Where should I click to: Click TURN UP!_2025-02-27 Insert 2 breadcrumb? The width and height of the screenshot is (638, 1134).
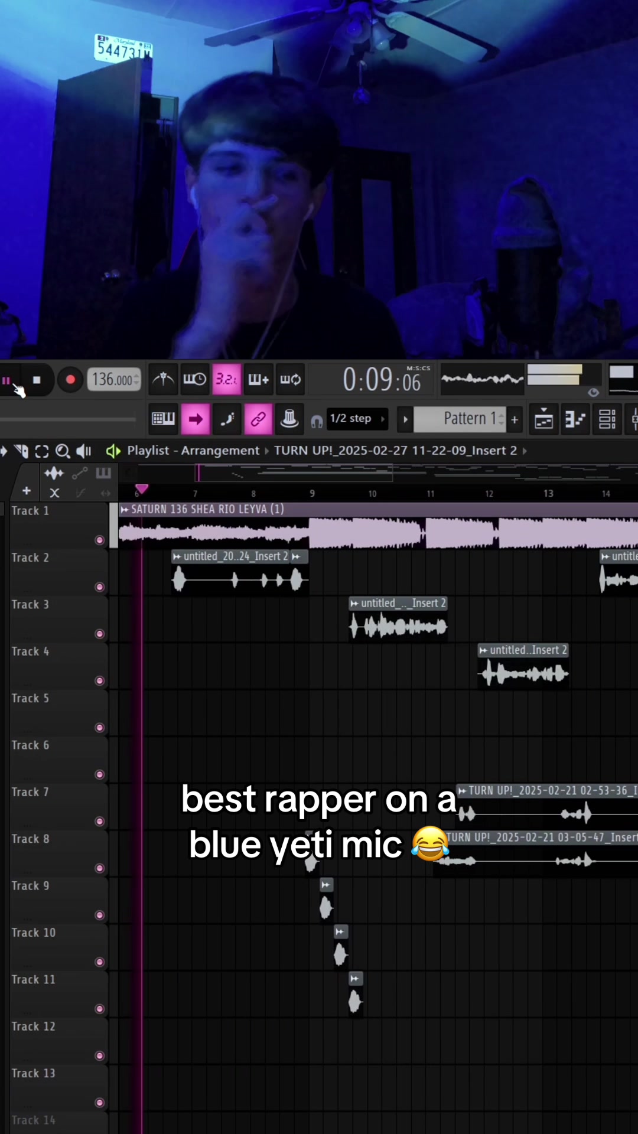click(395, 451)
